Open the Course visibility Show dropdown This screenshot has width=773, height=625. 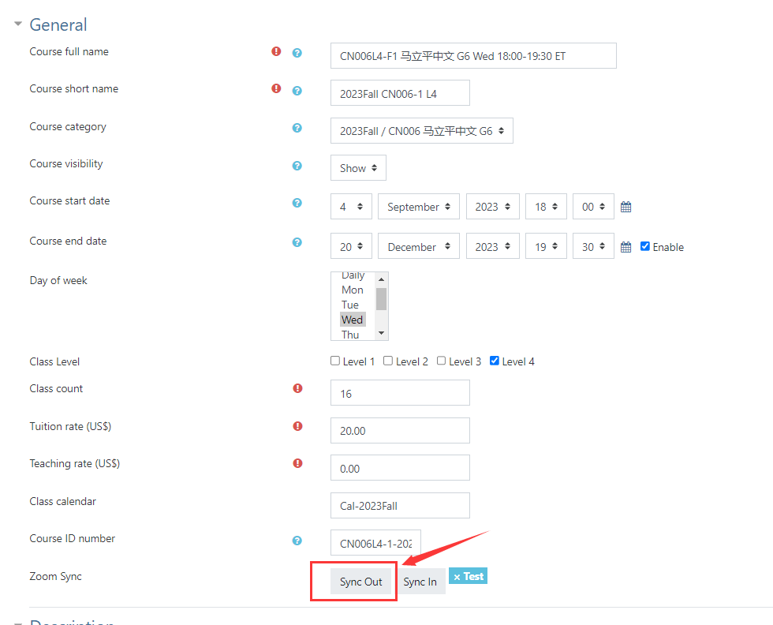coord(358,168)
